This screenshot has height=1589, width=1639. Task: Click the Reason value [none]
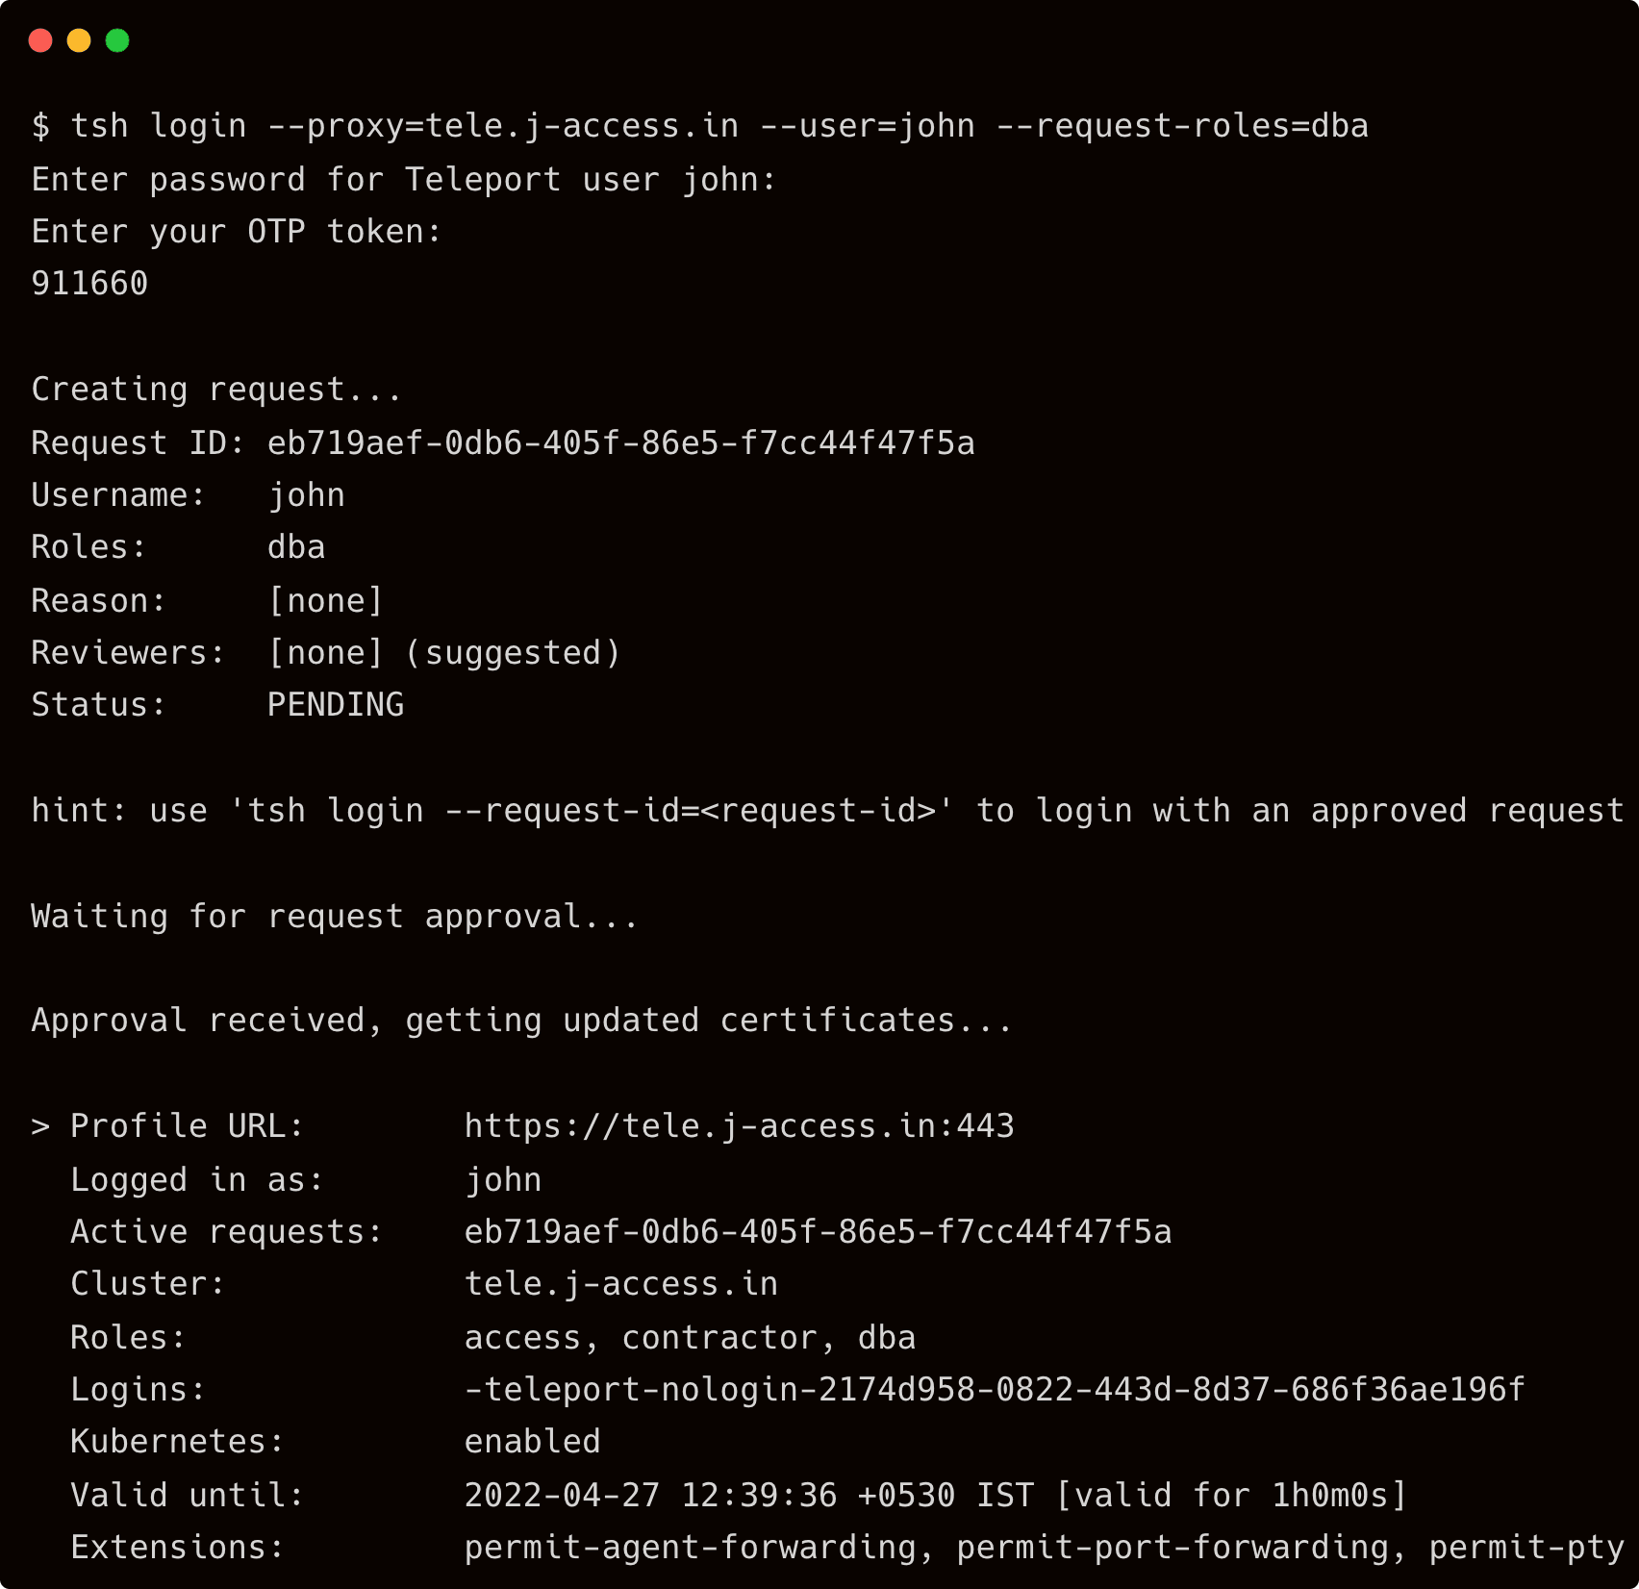325,600
